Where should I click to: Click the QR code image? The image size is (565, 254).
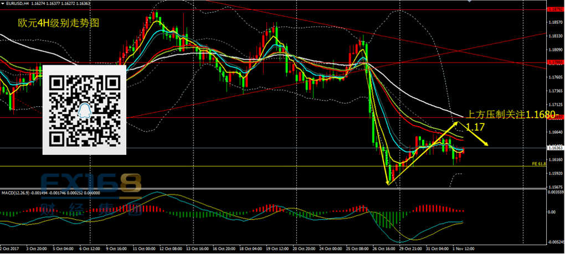pyautogui.click(x=85, y=110)
